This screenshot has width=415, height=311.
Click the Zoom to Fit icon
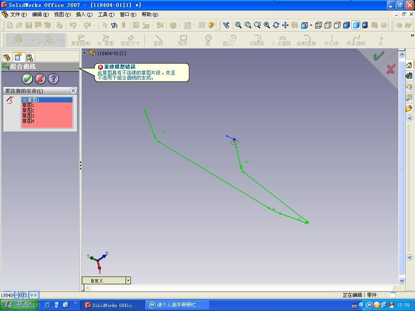238,25
